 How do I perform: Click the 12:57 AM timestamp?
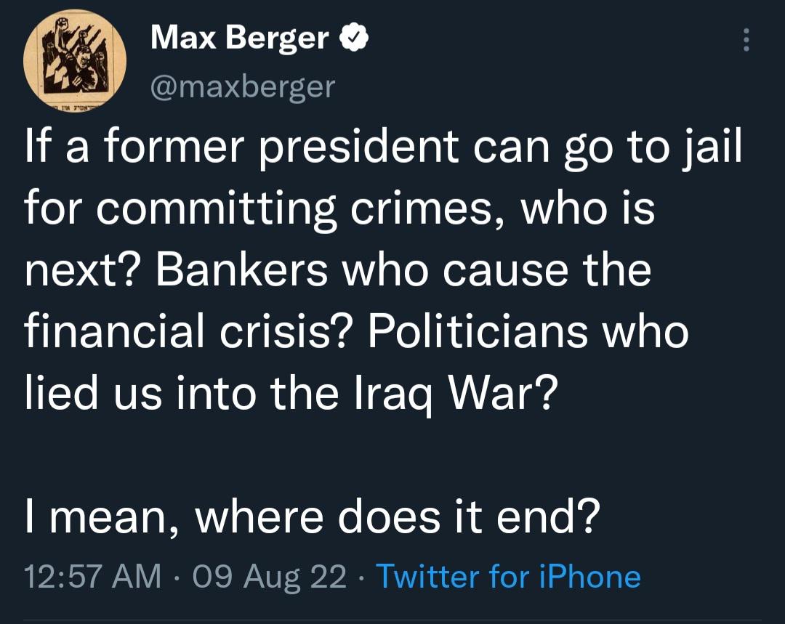(92, 577)
